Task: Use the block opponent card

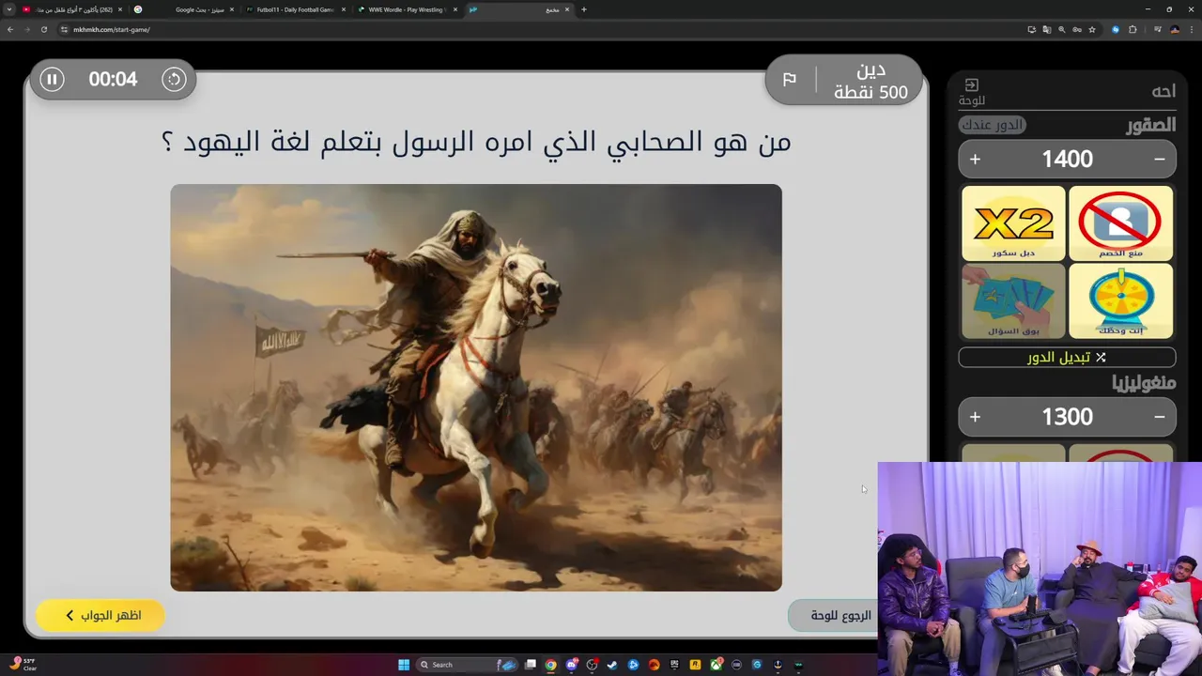Action: pyautogui.click(x=1120, y=223)
